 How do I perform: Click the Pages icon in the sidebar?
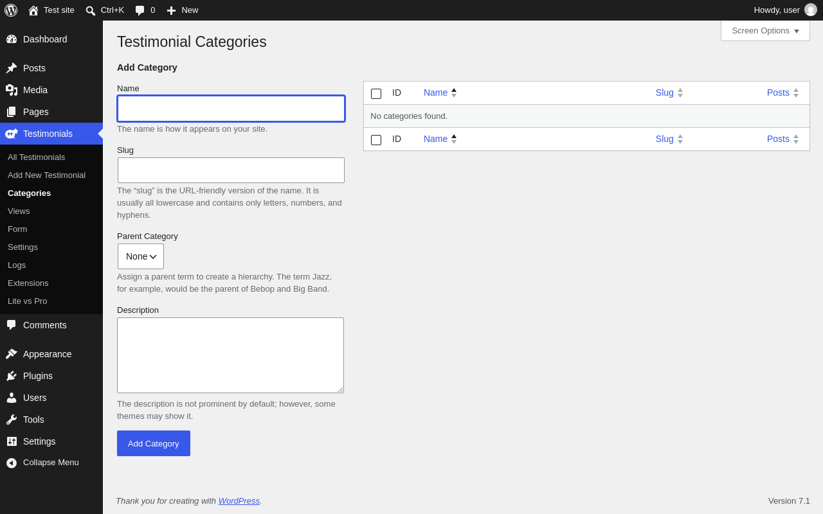click(x=12, y=112)
